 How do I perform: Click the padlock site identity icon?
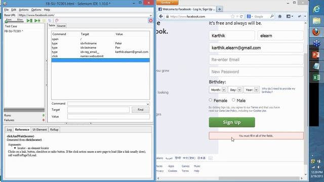click(168, 17)
